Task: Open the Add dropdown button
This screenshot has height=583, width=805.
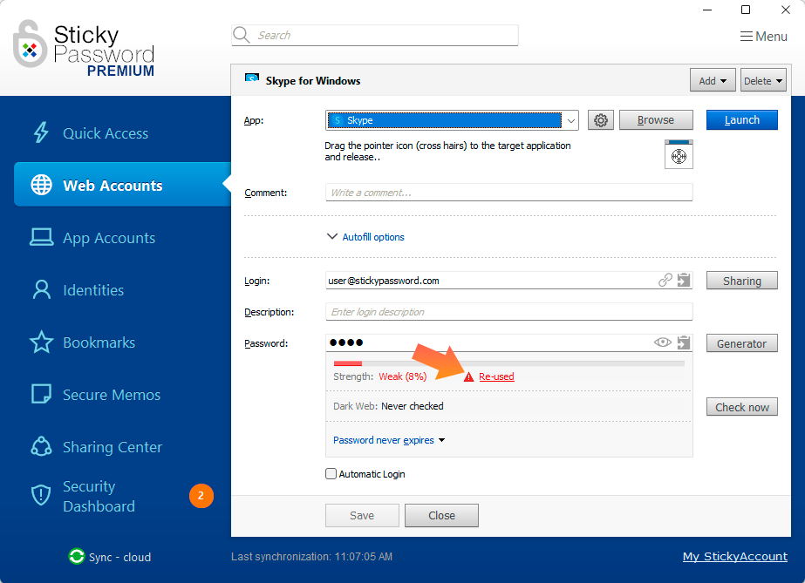Action: [713, 80]
